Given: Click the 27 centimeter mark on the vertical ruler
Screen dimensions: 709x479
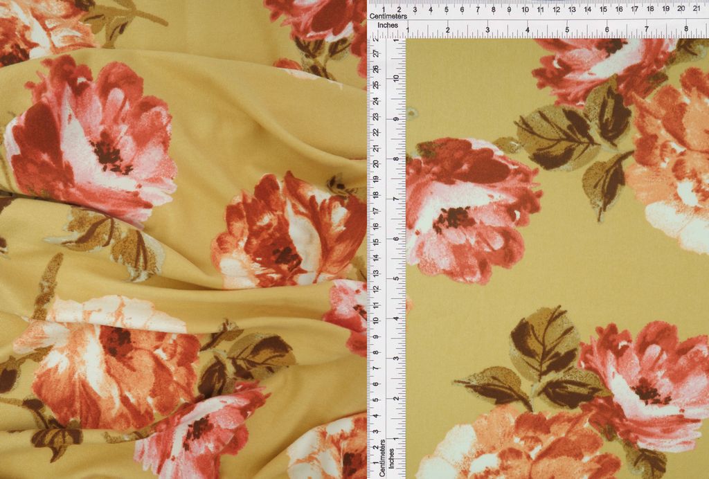Looking at the screenshot, I should [x=375, y=53].
